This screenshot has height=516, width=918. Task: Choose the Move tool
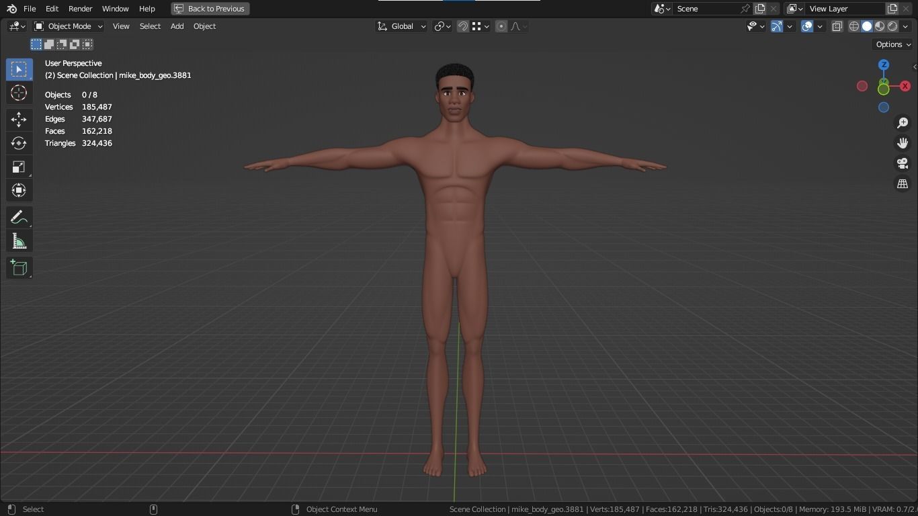(19, 120)
